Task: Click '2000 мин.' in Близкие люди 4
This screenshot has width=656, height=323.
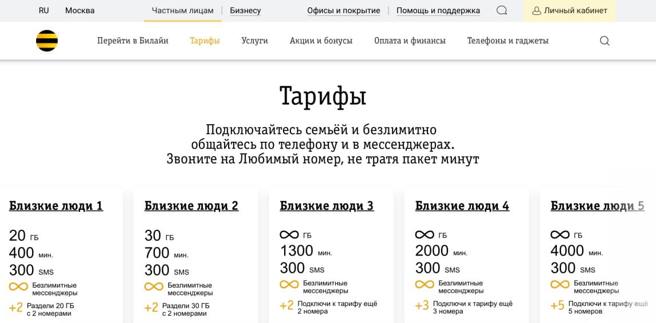Action: click(x=441, y=251)
